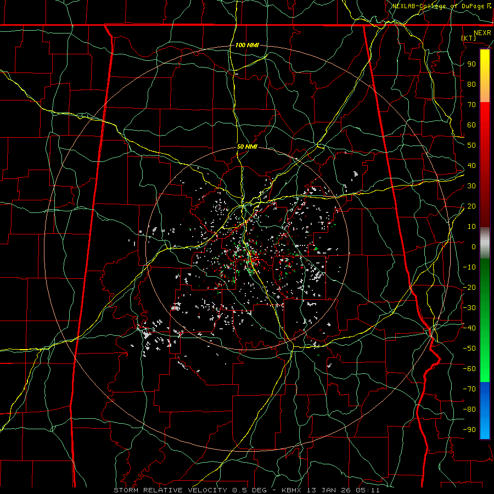Click the 40 value on velocity scale

(x=471, y=165)
